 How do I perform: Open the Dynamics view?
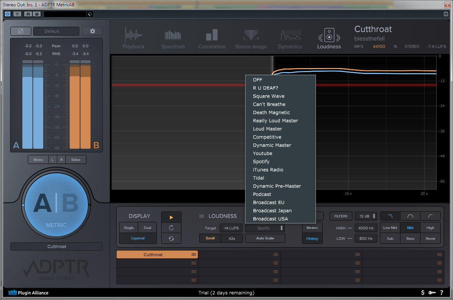point(290,39)
